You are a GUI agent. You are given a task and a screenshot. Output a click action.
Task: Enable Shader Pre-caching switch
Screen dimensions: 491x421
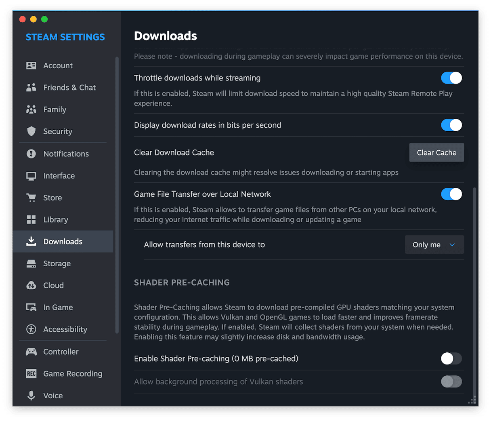coord(451,358)
